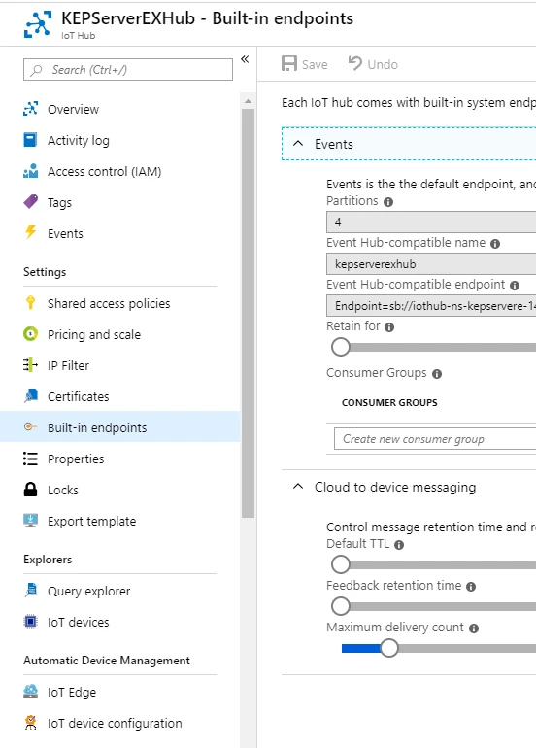The image size is (536, 748).
Task: Click the kepserverexhub name field
Action: 431,264
